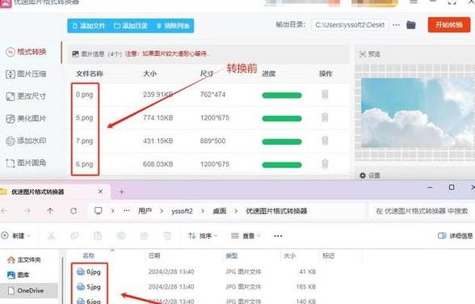
Task: Delete the 0.png row with its trash icon
Action: (x=325, y=95)
